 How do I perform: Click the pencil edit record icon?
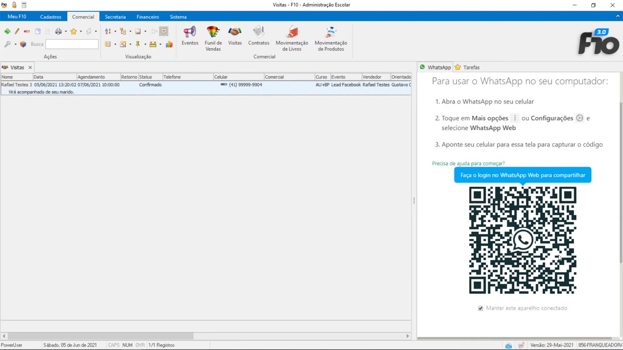click(x=17, y=31)
